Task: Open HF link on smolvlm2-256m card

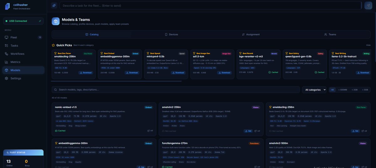Action: click(x=257, y=131)
